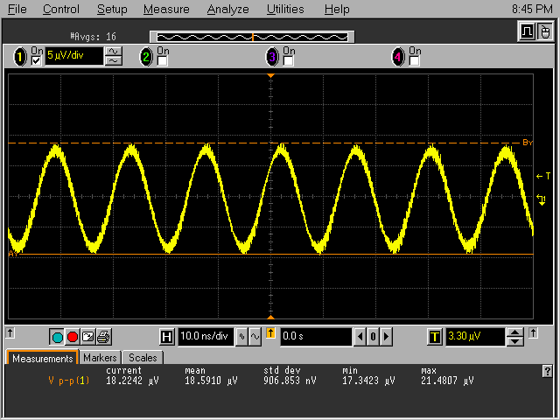Open the 10.0 ns/div timebase field
The image size is (560, 420).
[x=206, y=336]
